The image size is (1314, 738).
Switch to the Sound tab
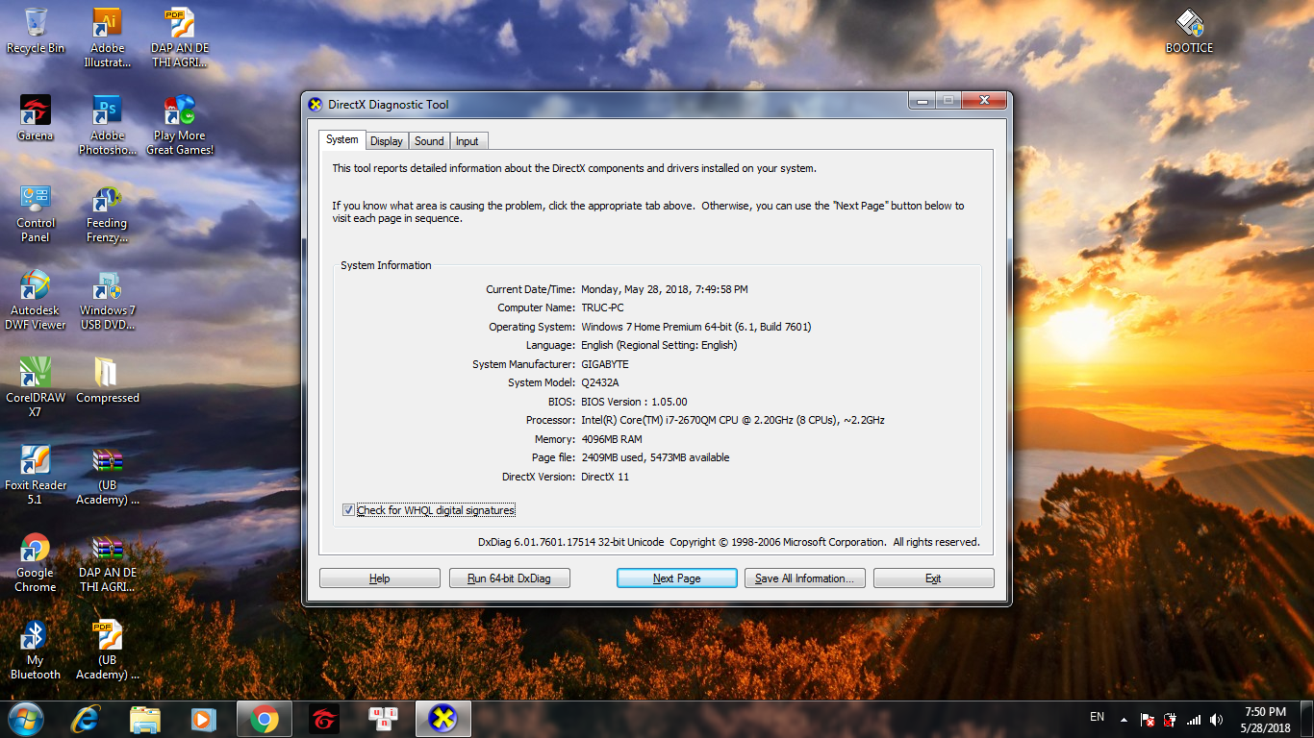[x=429, y=141]
